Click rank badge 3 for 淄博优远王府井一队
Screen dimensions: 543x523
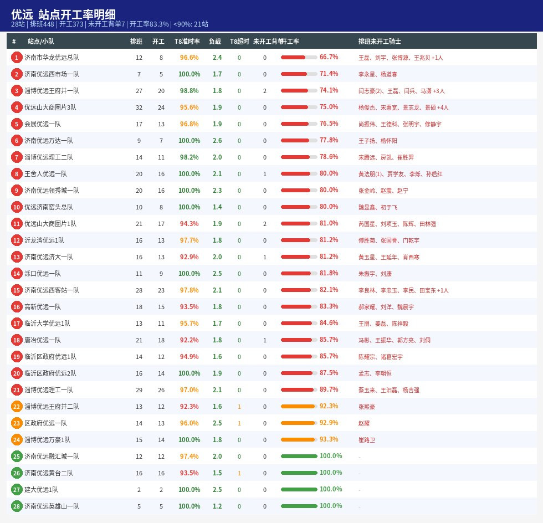(16, 91)
